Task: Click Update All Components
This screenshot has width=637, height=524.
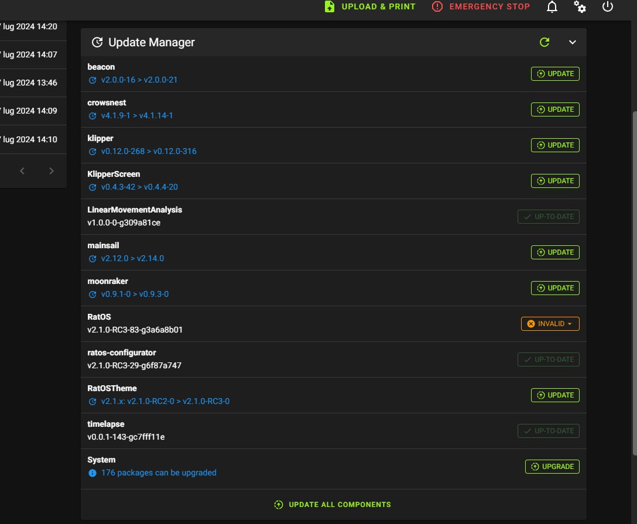Action: pos(333,505)
